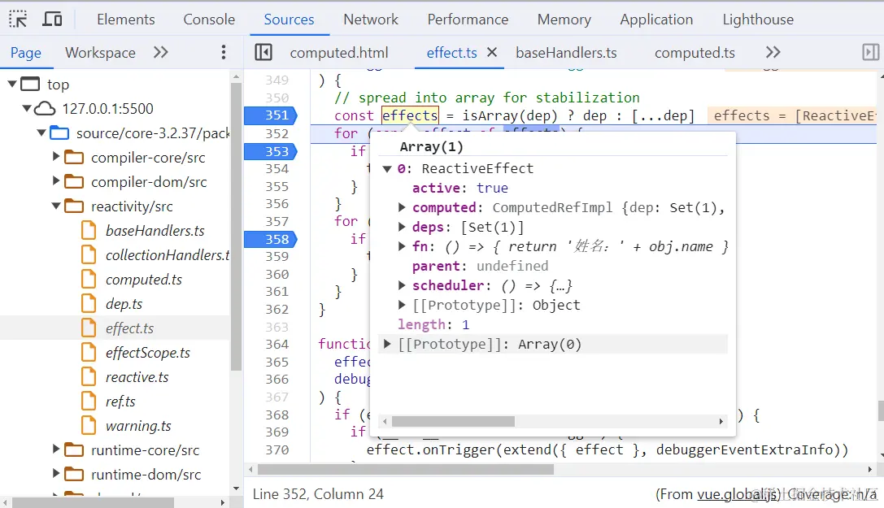Open warning.ts in the file tree
The width and height of the screenshot is (884, 508).
tap(138, 426)
